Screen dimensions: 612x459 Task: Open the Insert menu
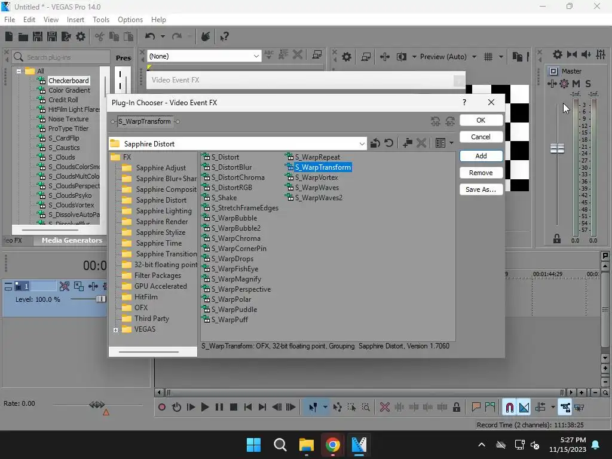(75, 20)
